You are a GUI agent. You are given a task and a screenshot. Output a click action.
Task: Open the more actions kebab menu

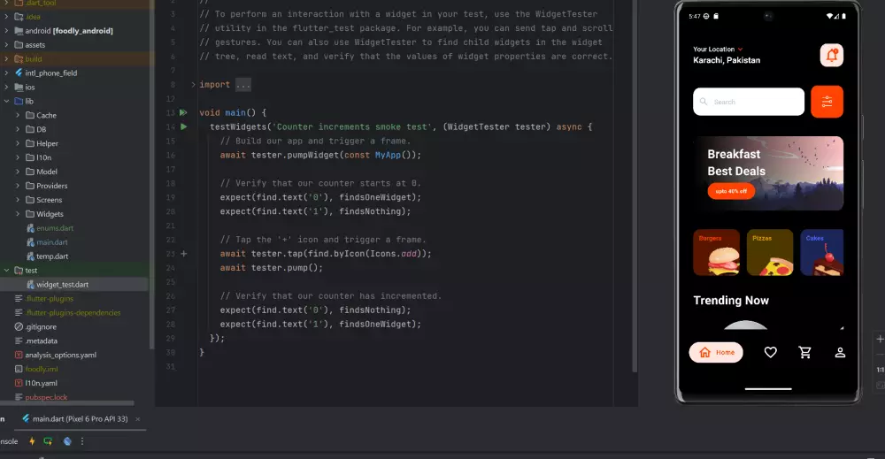tap(81, 441)
